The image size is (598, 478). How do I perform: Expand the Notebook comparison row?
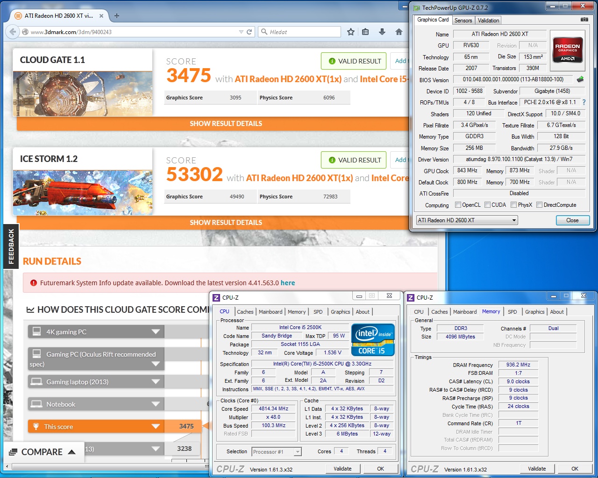(156, 404)
